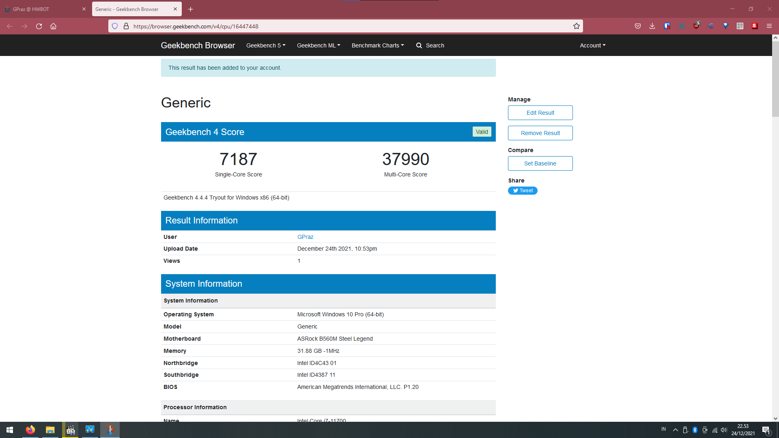The width and height of the screenshot is (779, 438).
Task: Click the Edit Result button
Action: pos(540,113)
